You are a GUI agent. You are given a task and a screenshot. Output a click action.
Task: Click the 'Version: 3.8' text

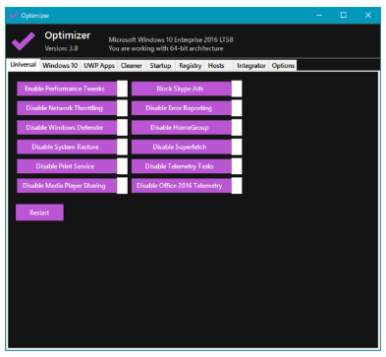pos(61,48)
